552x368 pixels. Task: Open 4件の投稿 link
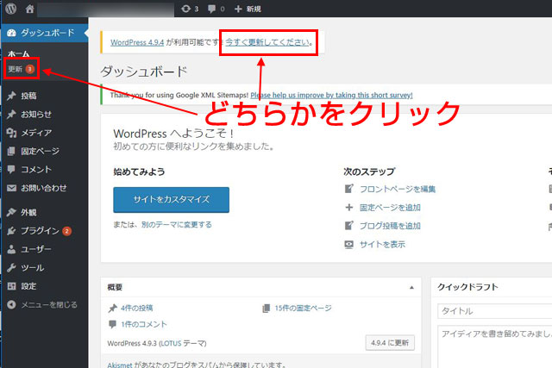136,309
